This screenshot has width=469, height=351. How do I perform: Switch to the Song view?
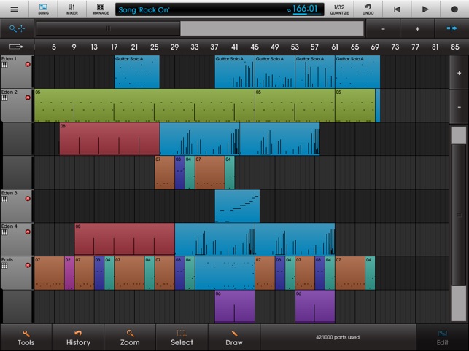(44, 9)
